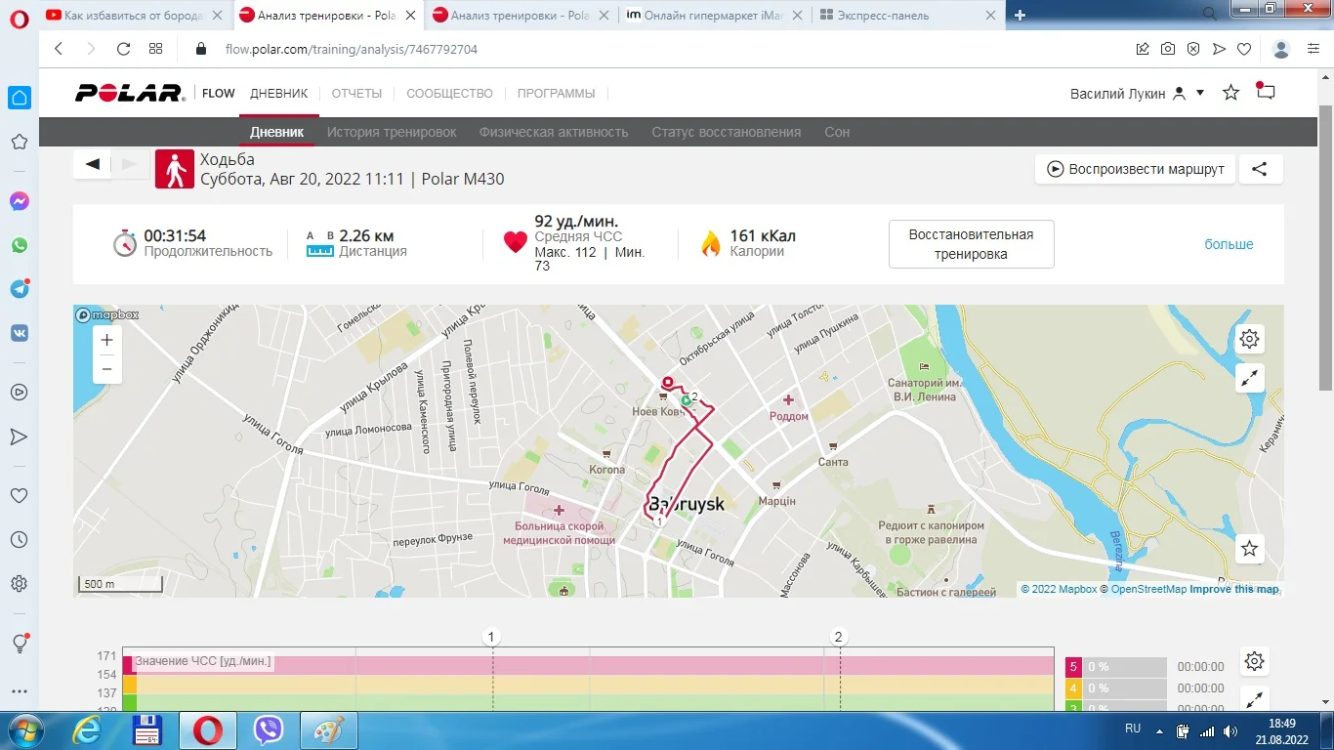Image resolution: width=1334 pixels, height=750 pixels.
Task: Take a snapshot with the camera icon
Action: 1168,49
